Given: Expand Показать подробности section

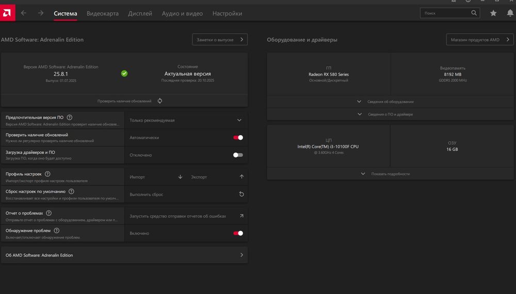Looking at the screenshot, I should click(x=390, y=174).
